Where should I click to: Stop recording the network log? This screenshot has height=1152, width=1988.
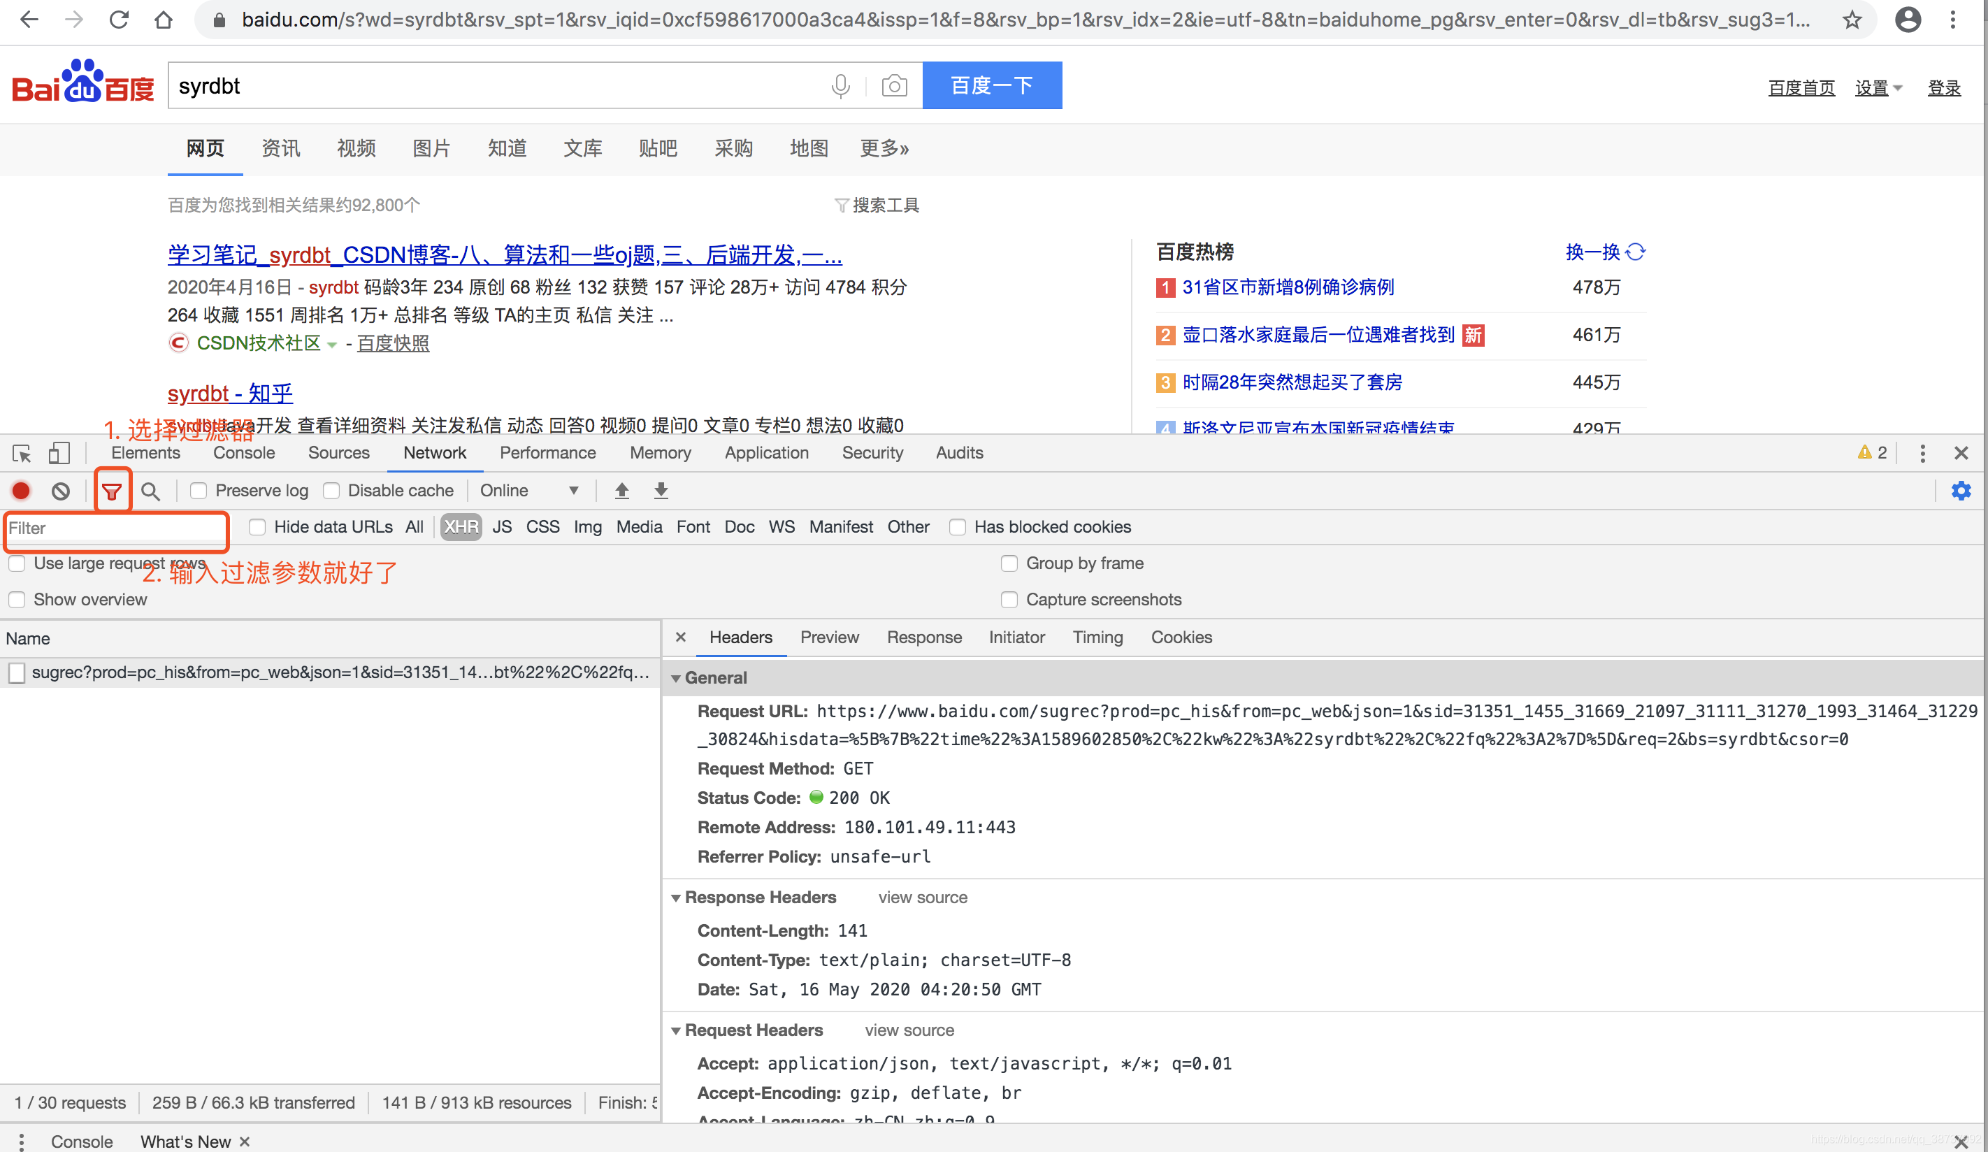(x=21, y=491)
